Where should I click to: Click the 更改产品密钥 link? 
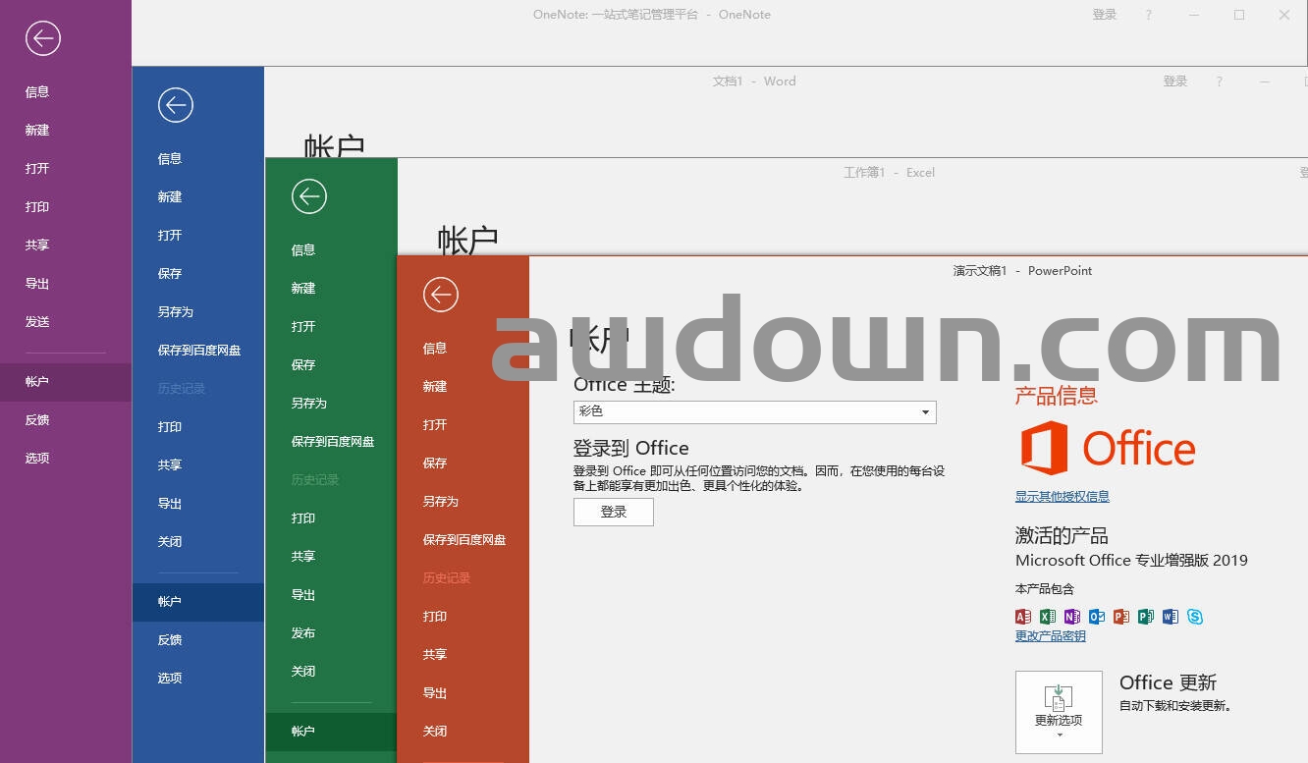point(1051,636)
